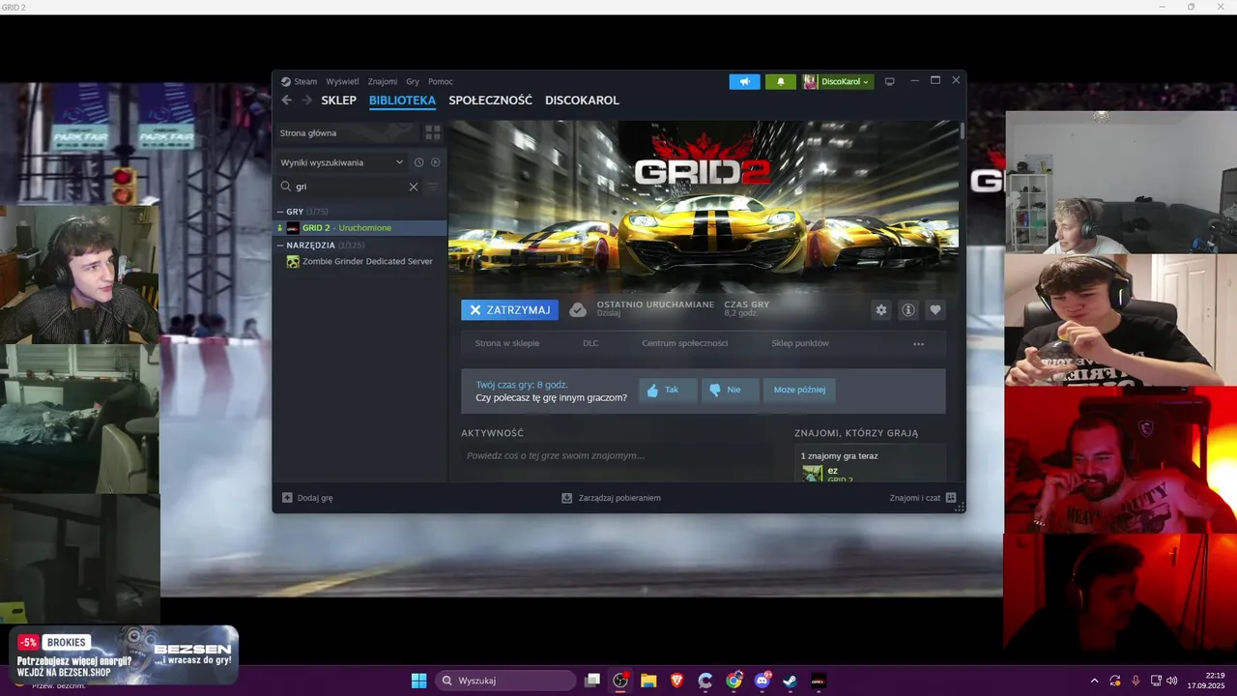Open the Znajomi menu
The image size is (1237, 696).
[x=383, y=81]
